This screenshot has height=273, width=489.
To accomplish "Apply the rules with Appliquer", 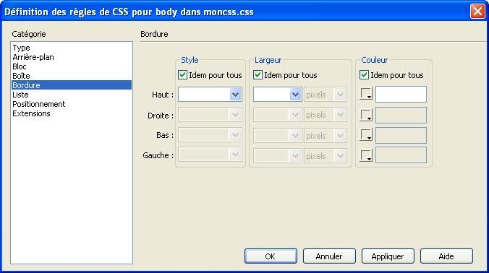I will [x=388, y=256].
